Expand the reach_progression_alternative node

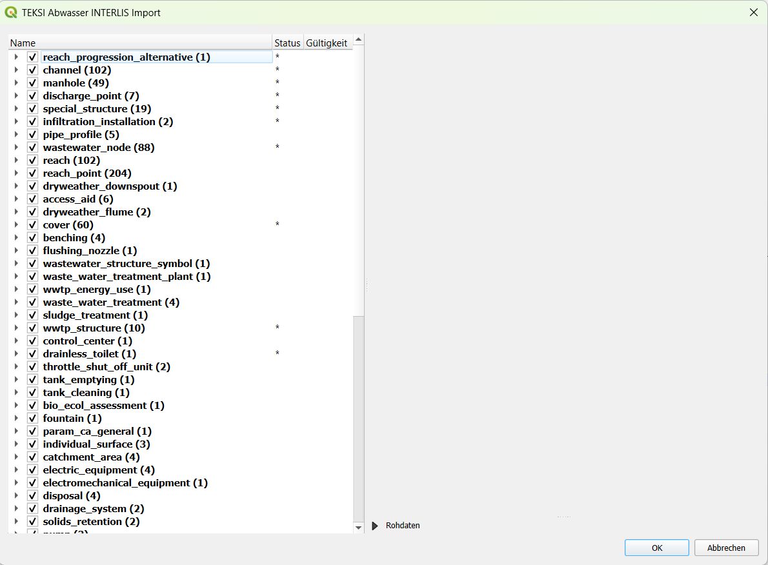[x=15, y=57]
